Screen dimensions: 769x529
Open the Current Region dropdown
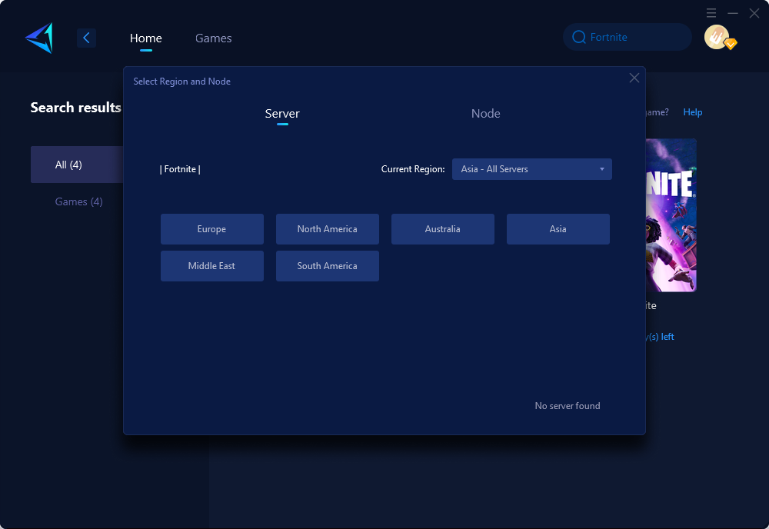coord(531,169)
